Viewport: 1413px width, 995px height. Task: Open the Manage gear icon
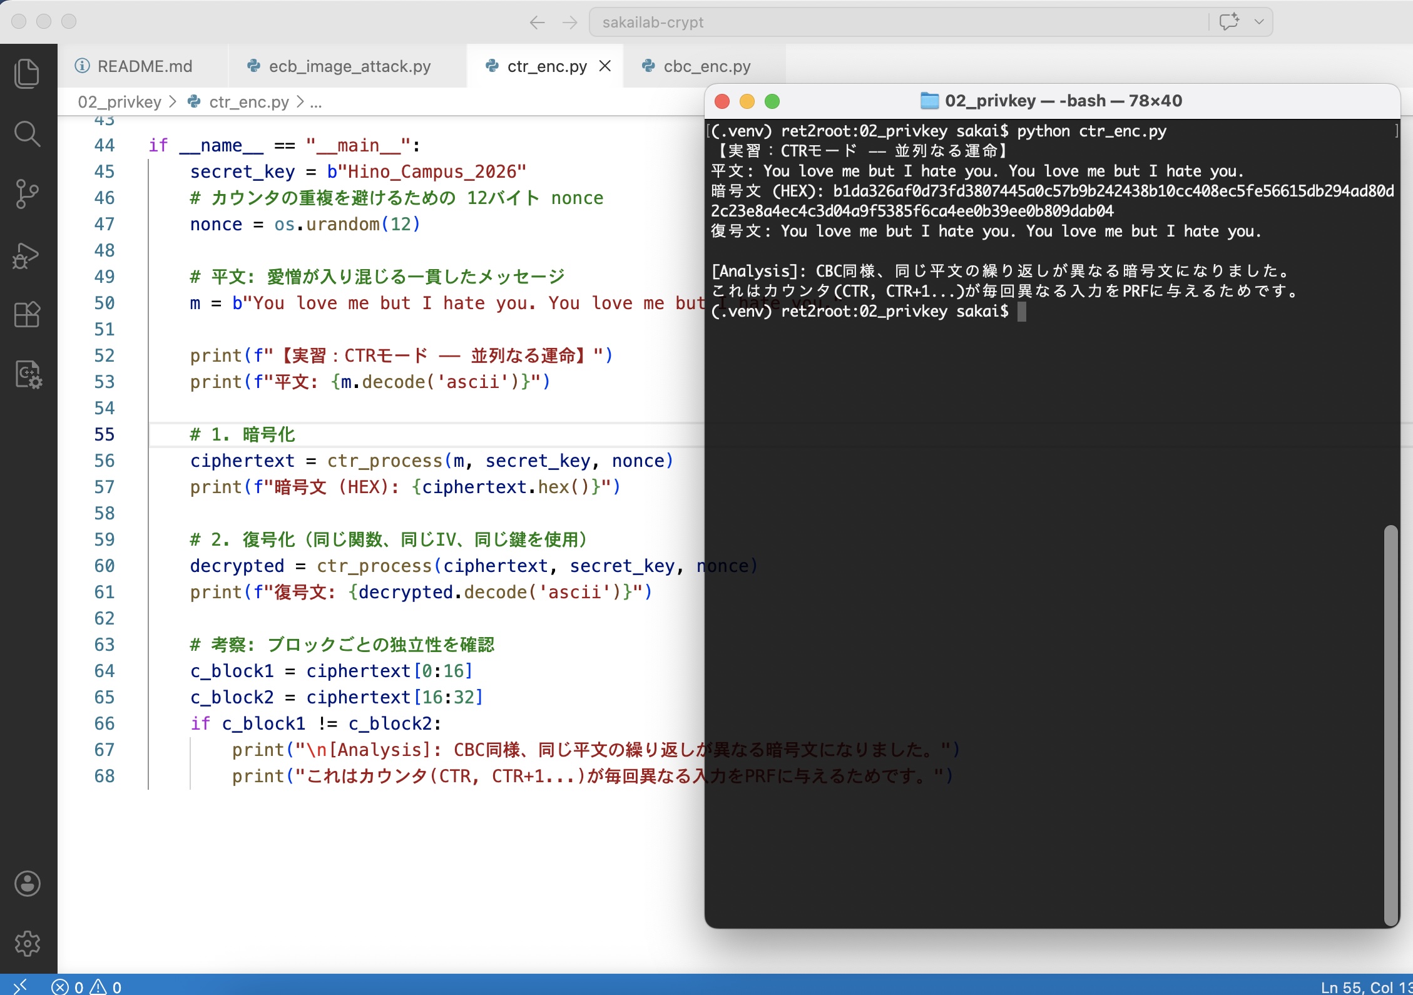27,943
